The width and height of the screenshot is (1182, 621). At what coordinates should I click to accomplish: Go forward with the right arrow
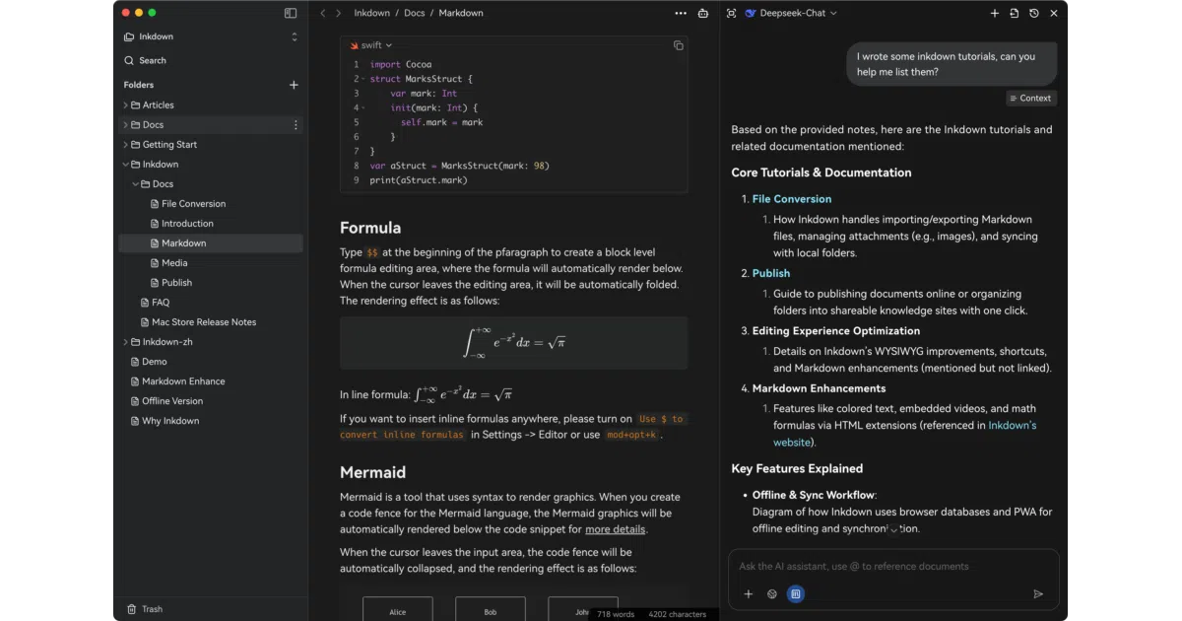pyautogui.click(x=339, y=13)
